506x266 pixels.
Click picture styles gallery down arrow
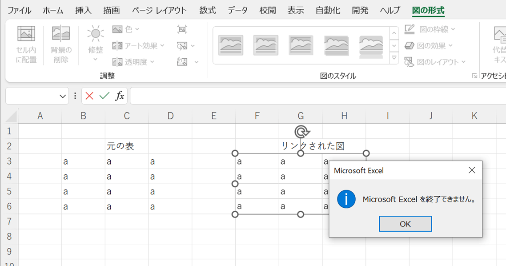(x=394, y=45)
